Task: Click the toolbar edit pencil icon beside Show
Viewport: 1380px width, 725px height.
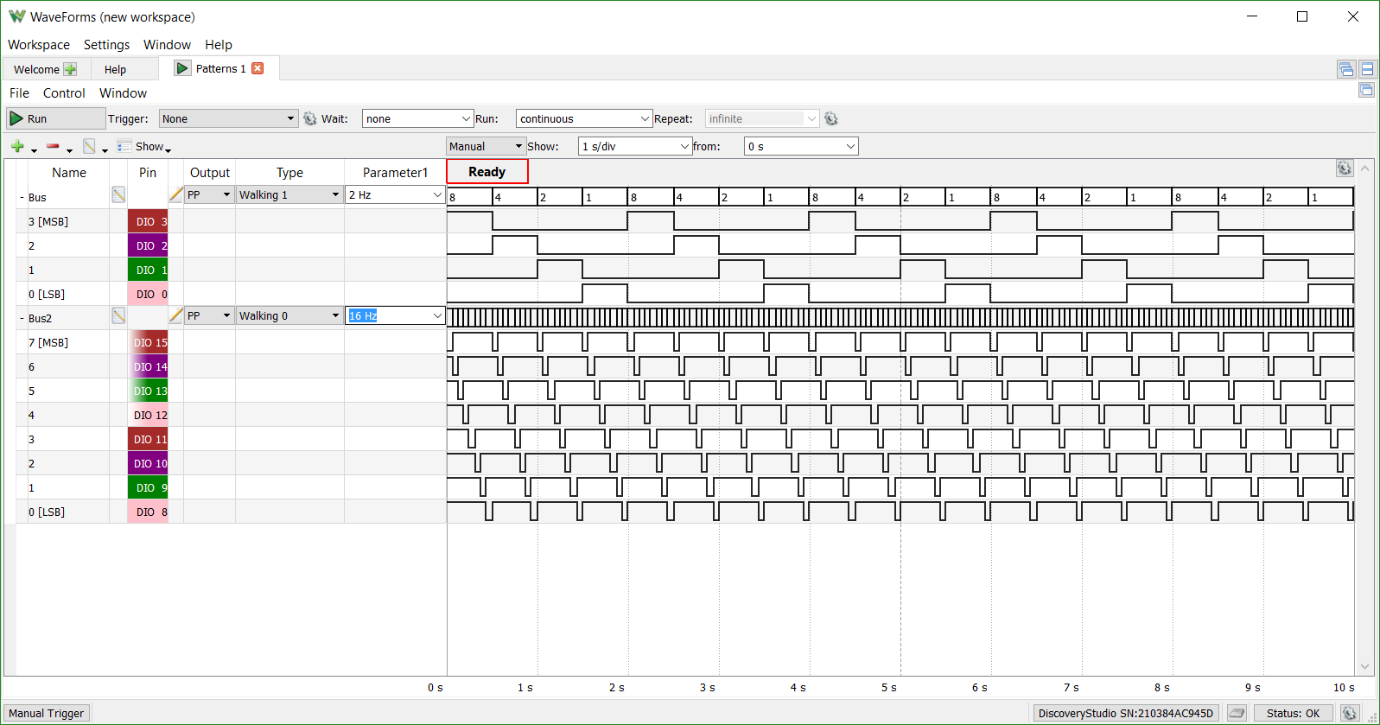Action: pyautogui.click(x=89, y=146)
